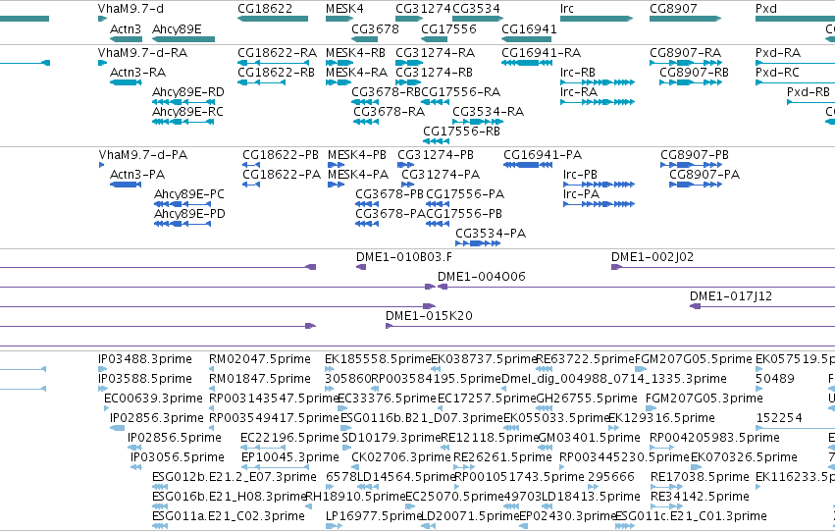Viewport: 835px width, 531px height.
Task: Click the 152254 EST feature
Action: (x=796, y=429)
